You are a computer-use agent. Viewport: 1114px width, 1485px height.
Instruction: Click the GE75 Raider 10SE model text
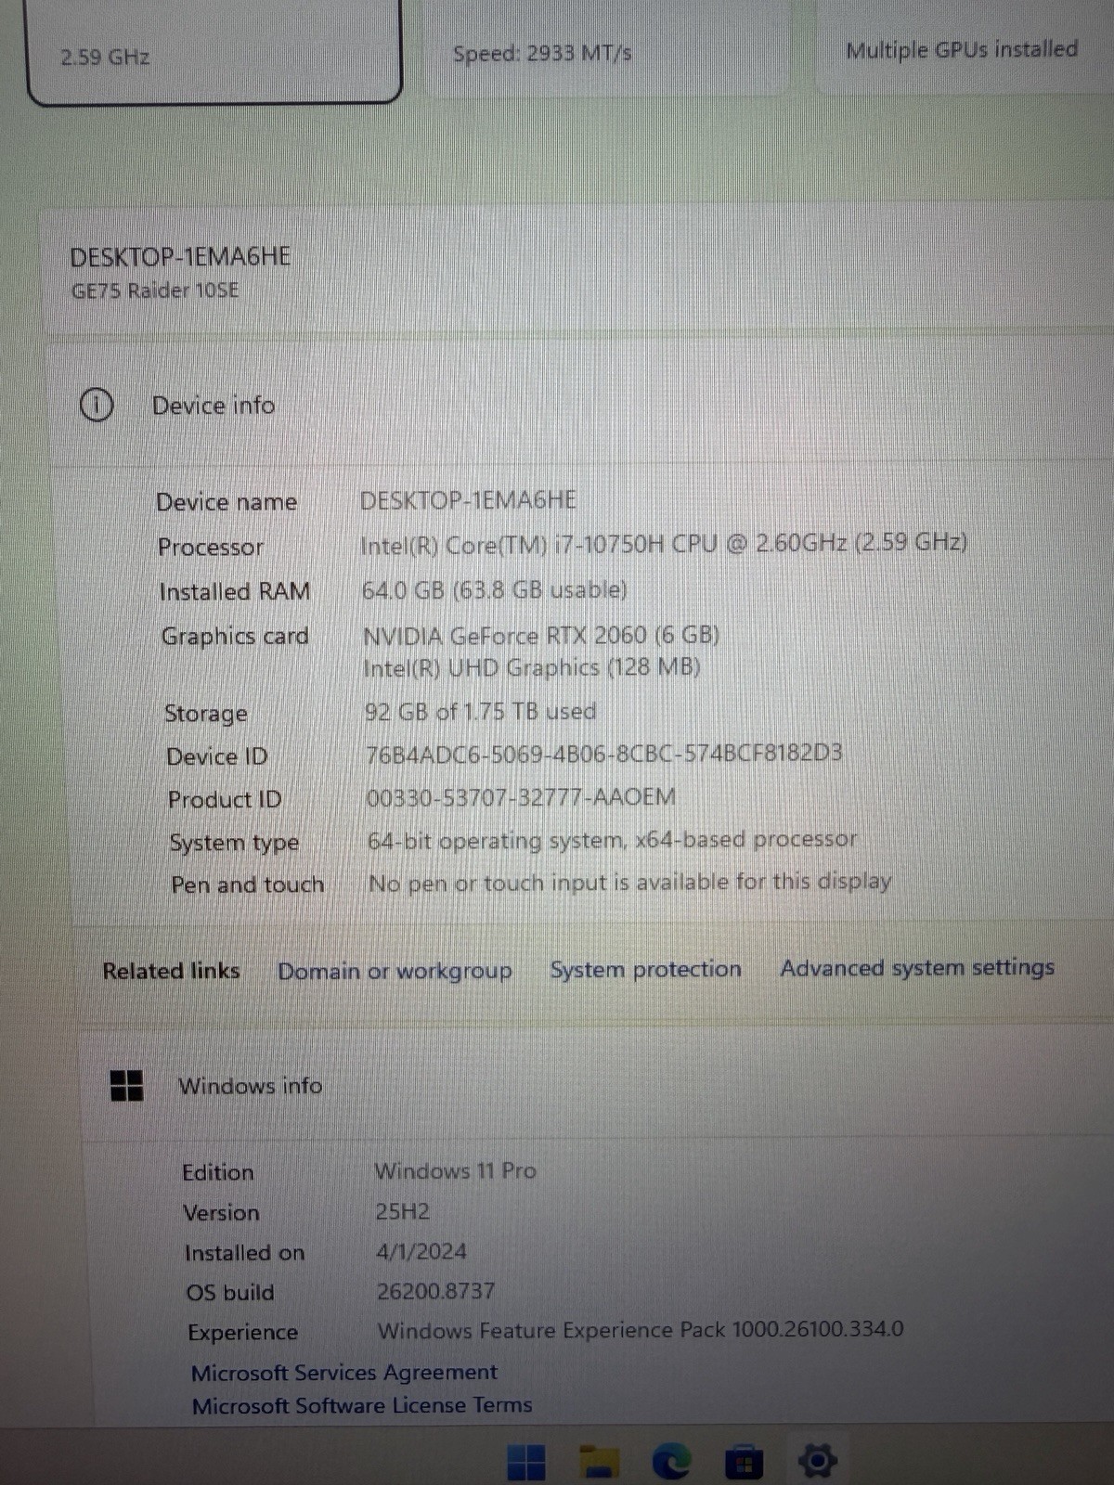[x=155, y=291]
